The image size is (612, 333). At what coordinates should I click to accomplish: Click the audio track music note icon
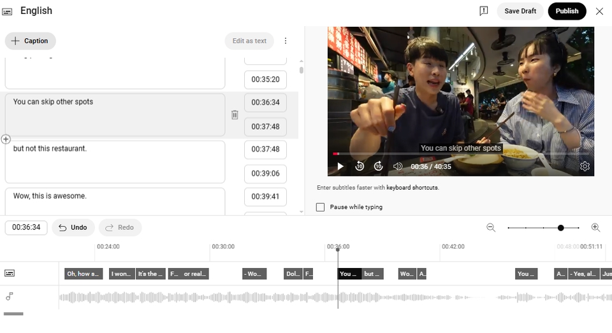click(x=10, y=297)
